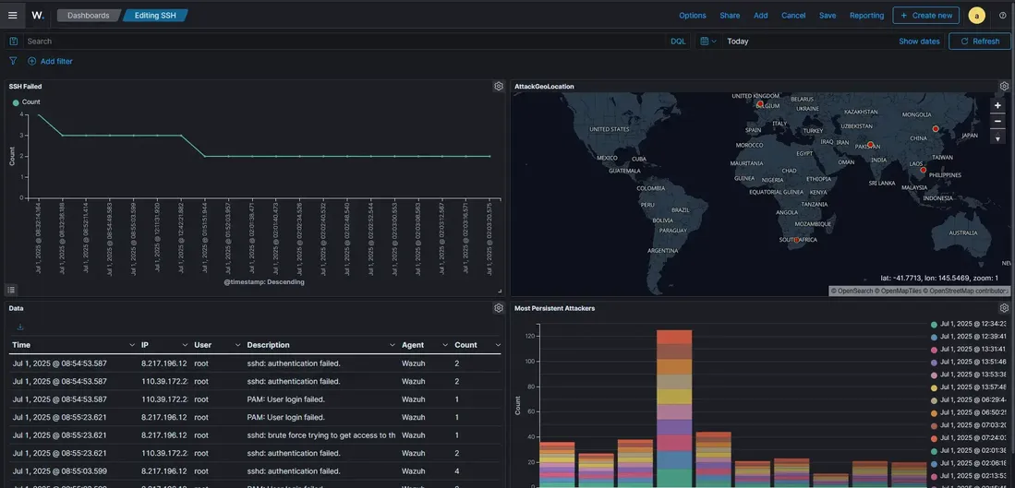Click the tallest stacked bar in attackers chart
Screen dimensions: 1015x488
tap(674, 409)
